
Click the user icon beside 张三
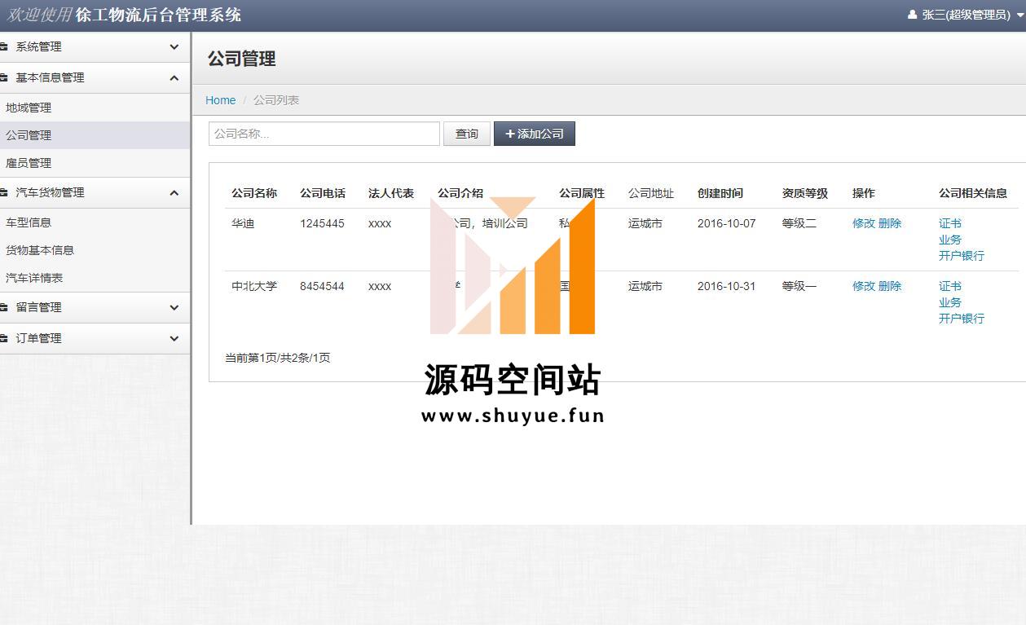point(912,15)
